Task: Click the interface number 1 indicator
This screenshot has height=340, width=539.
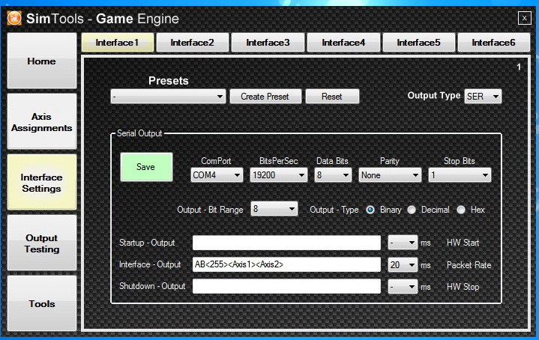Action: coord(519,67)
